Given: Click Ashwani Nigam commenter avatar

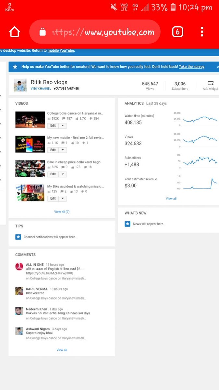Looking at the screenshot, I should click(19, 331).
